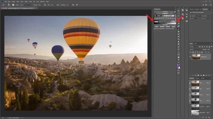The image size is (213, 119).
Task: Click the Selection output button in TK panel
Action: 162,27
